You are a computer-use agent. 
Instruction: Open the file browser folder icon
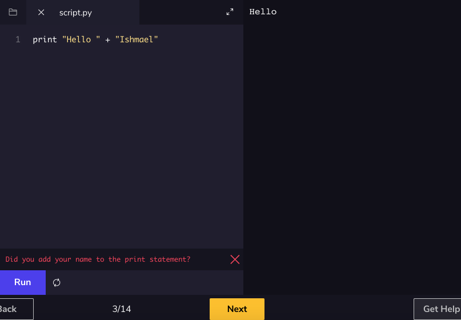point(13,12)
